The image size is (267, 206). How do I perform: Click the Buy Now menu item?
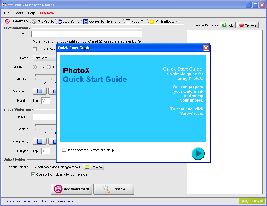(47, 13)
